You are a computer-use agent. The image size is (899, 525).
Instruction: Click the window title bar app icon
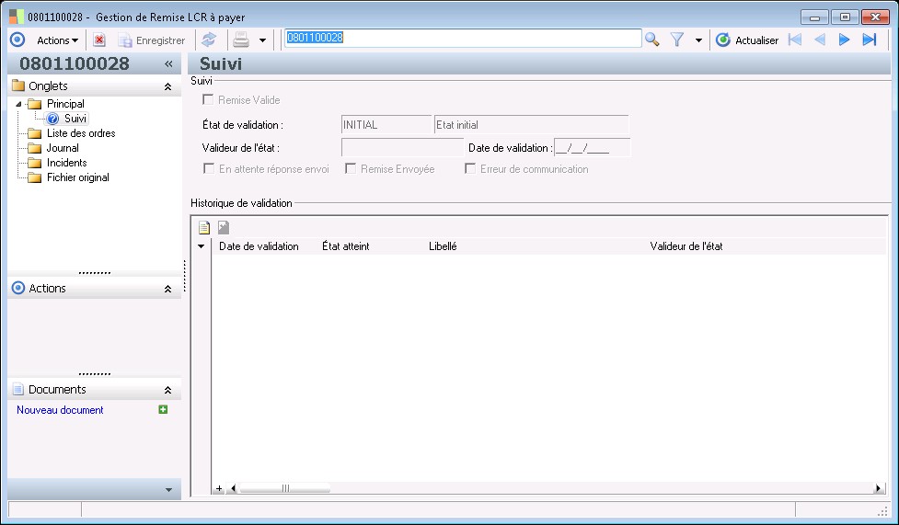click(17, 17)
